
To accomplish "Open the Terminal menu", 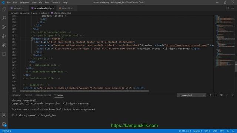I will point(56,3).
